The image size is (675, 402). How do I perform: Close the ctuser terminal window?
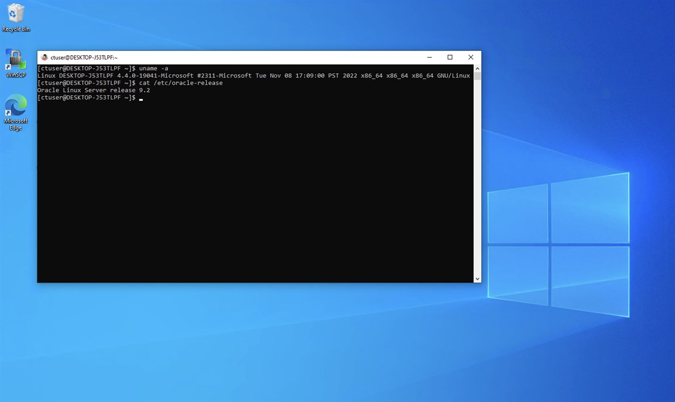[471, 57]
